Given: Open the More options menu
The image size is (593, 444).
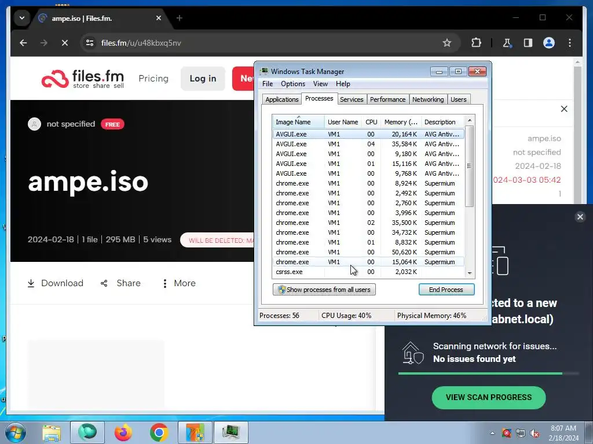Looking at the screenshot, I should [179, 283].
